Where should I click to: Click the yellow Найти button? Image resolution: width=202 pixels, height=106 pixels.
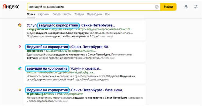pyautogui.click(x=168, y=7)
